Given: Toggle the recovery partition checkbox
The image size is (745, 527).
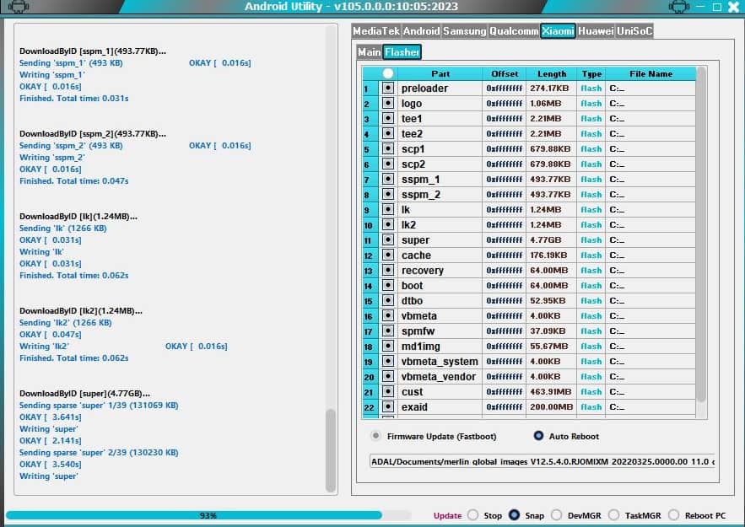Looking at the screenshot, I should (x=388, y=270).
